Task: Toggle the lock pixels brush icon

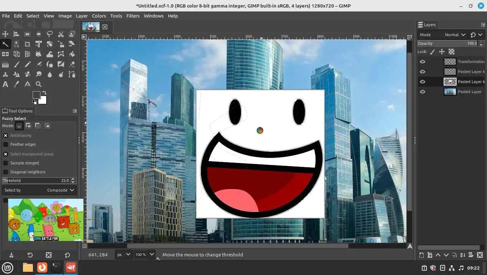Action: (433, 52)
